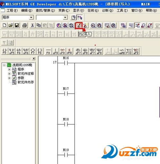Collapse the 洗瓶机1205晚 project node
Viewport: 160px width, 164px height.
4,65
